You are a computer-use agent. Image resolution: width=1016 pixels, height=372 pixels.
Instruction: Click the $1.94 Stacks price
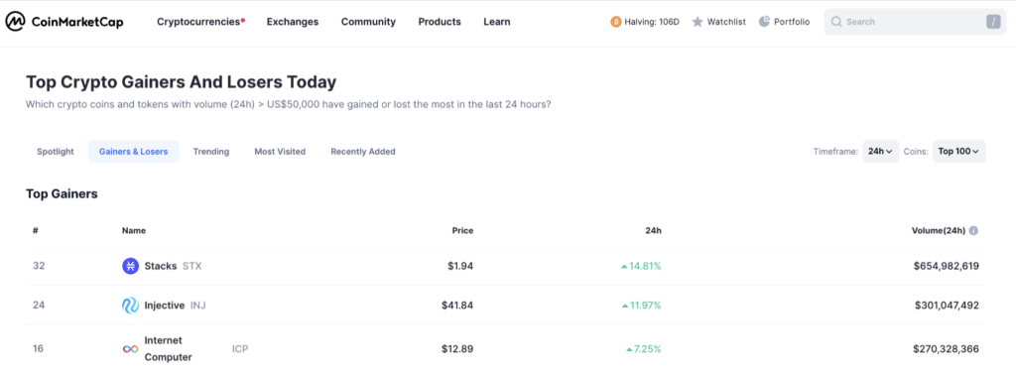[x=460, y=266]
